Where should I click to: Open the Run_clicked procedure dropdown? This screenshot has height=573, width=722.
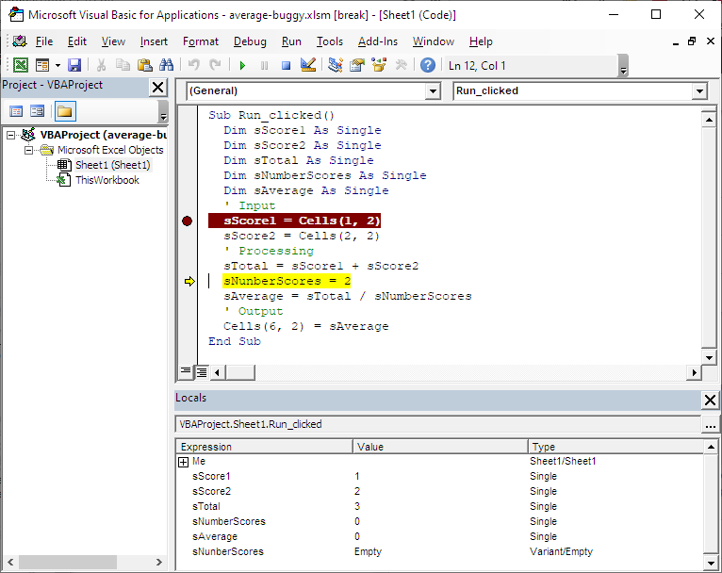click(x=699, y=91)
